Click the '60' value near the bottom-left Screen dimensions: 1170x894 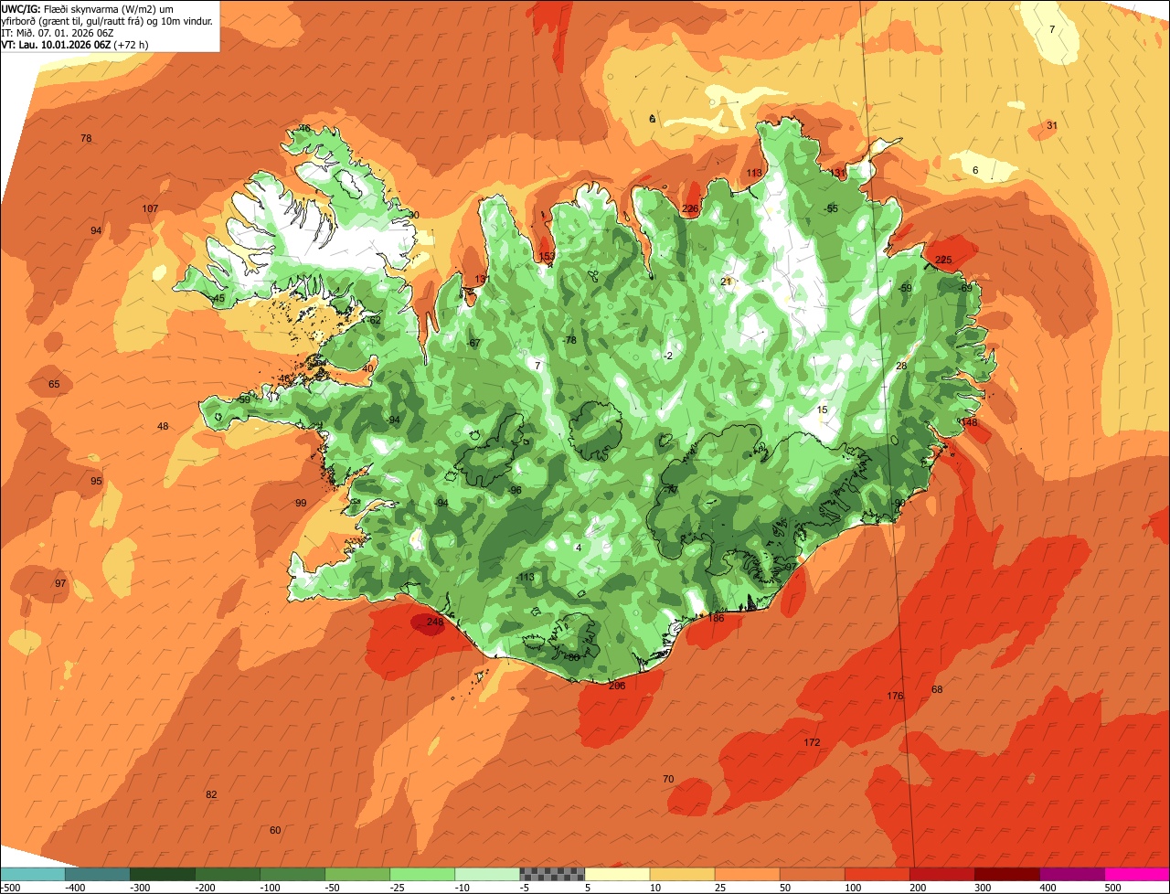pos(275,831)
